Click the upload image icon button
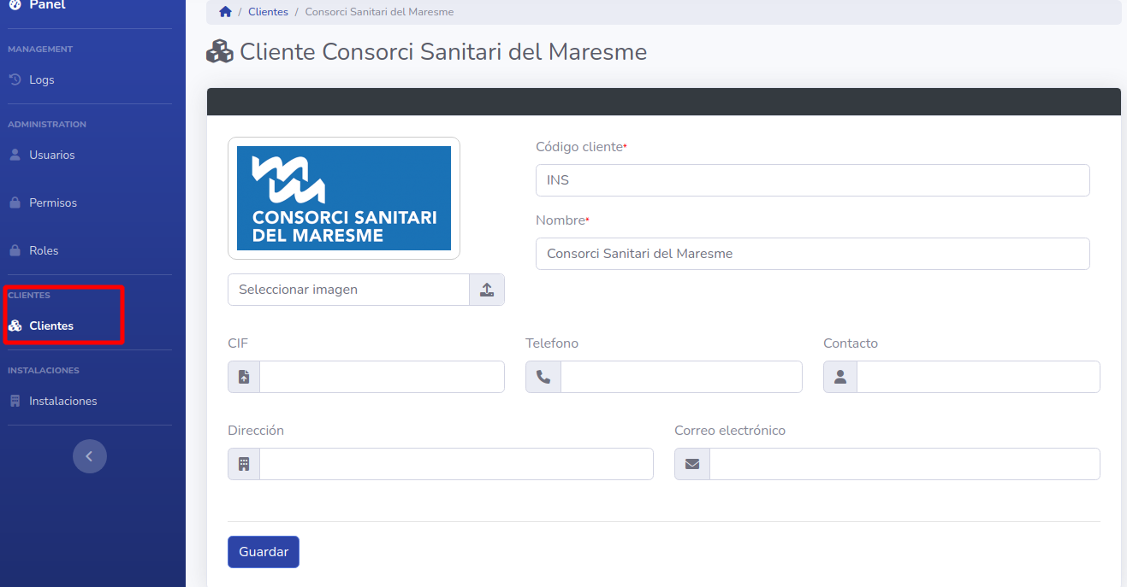Viewport: 1127px width, 587px height. click(x=487, y=290)
